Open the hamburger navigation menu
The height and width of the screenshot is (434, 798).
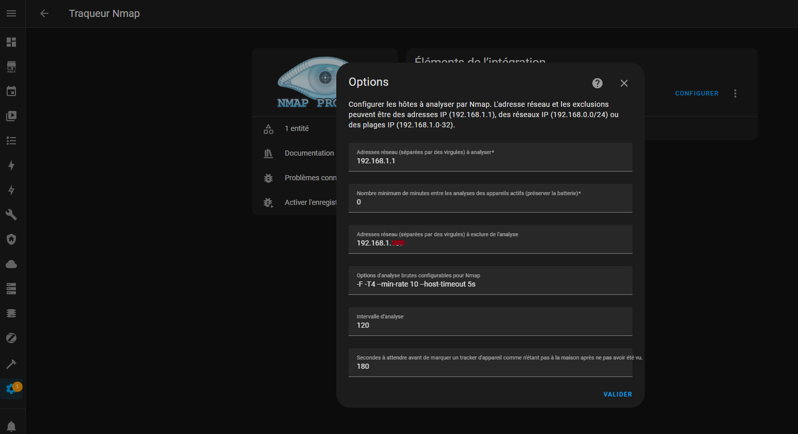[11, 13]
